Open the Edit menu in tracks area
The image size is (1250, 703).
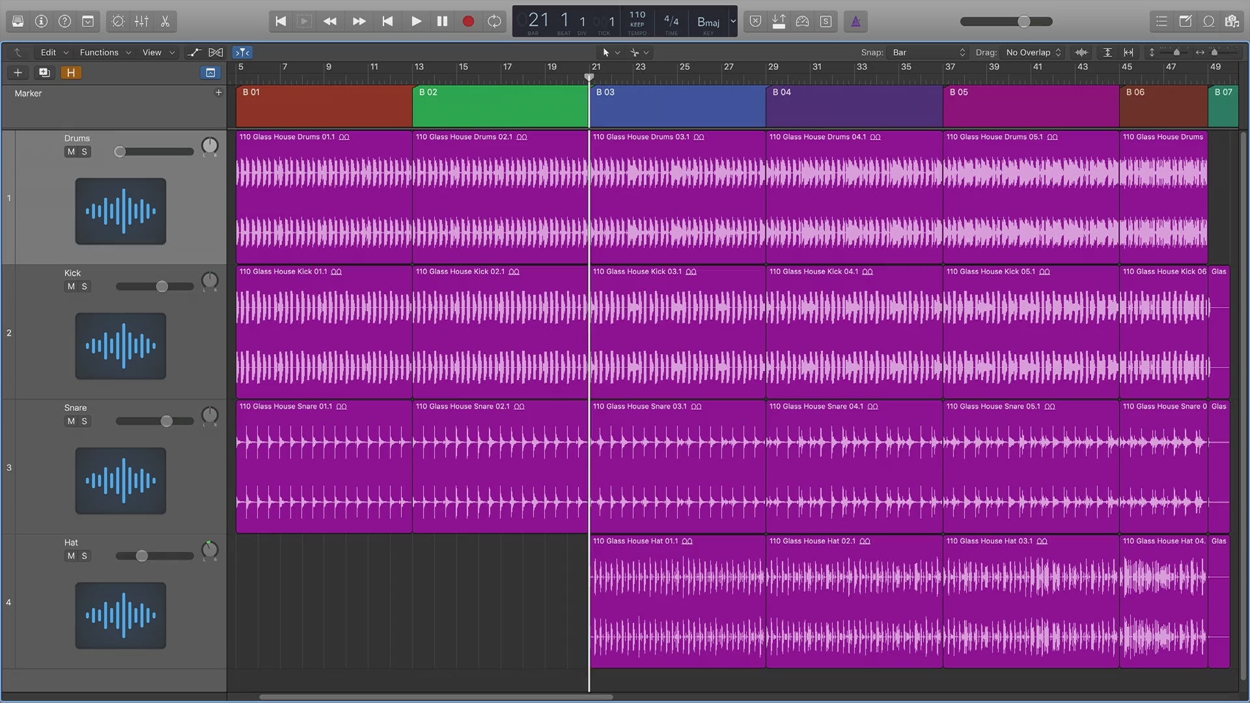click(x=54, y=52)
